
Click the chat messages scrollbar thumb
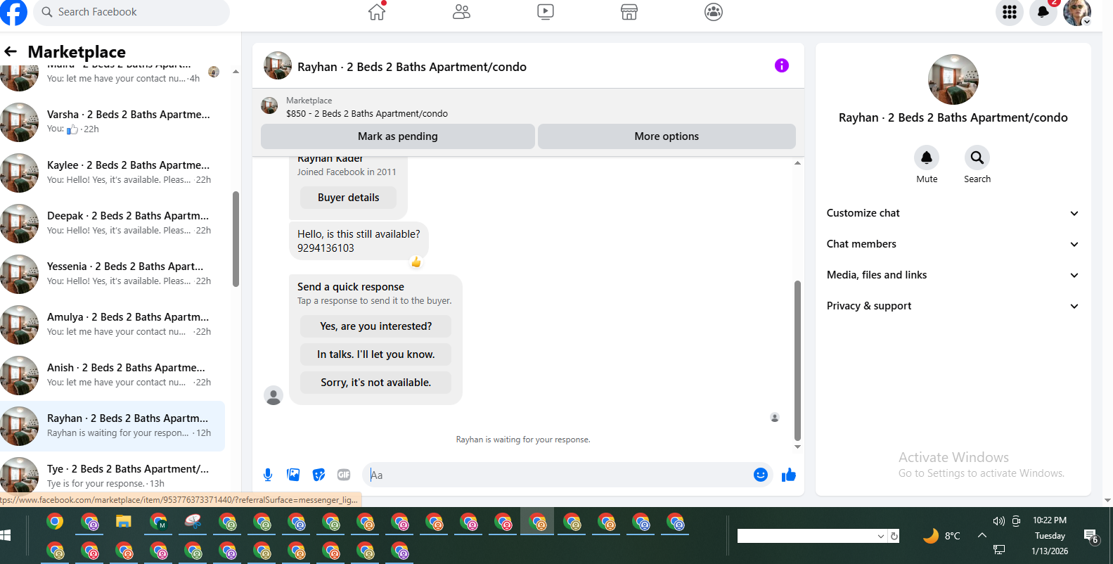pos(797,360)
